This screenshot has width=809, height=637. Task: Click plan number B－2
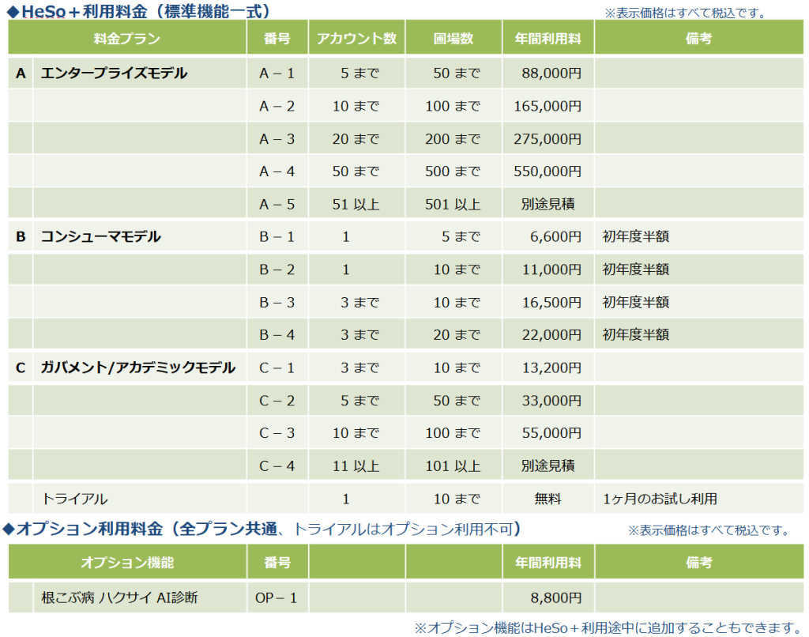tap(277, 269)
